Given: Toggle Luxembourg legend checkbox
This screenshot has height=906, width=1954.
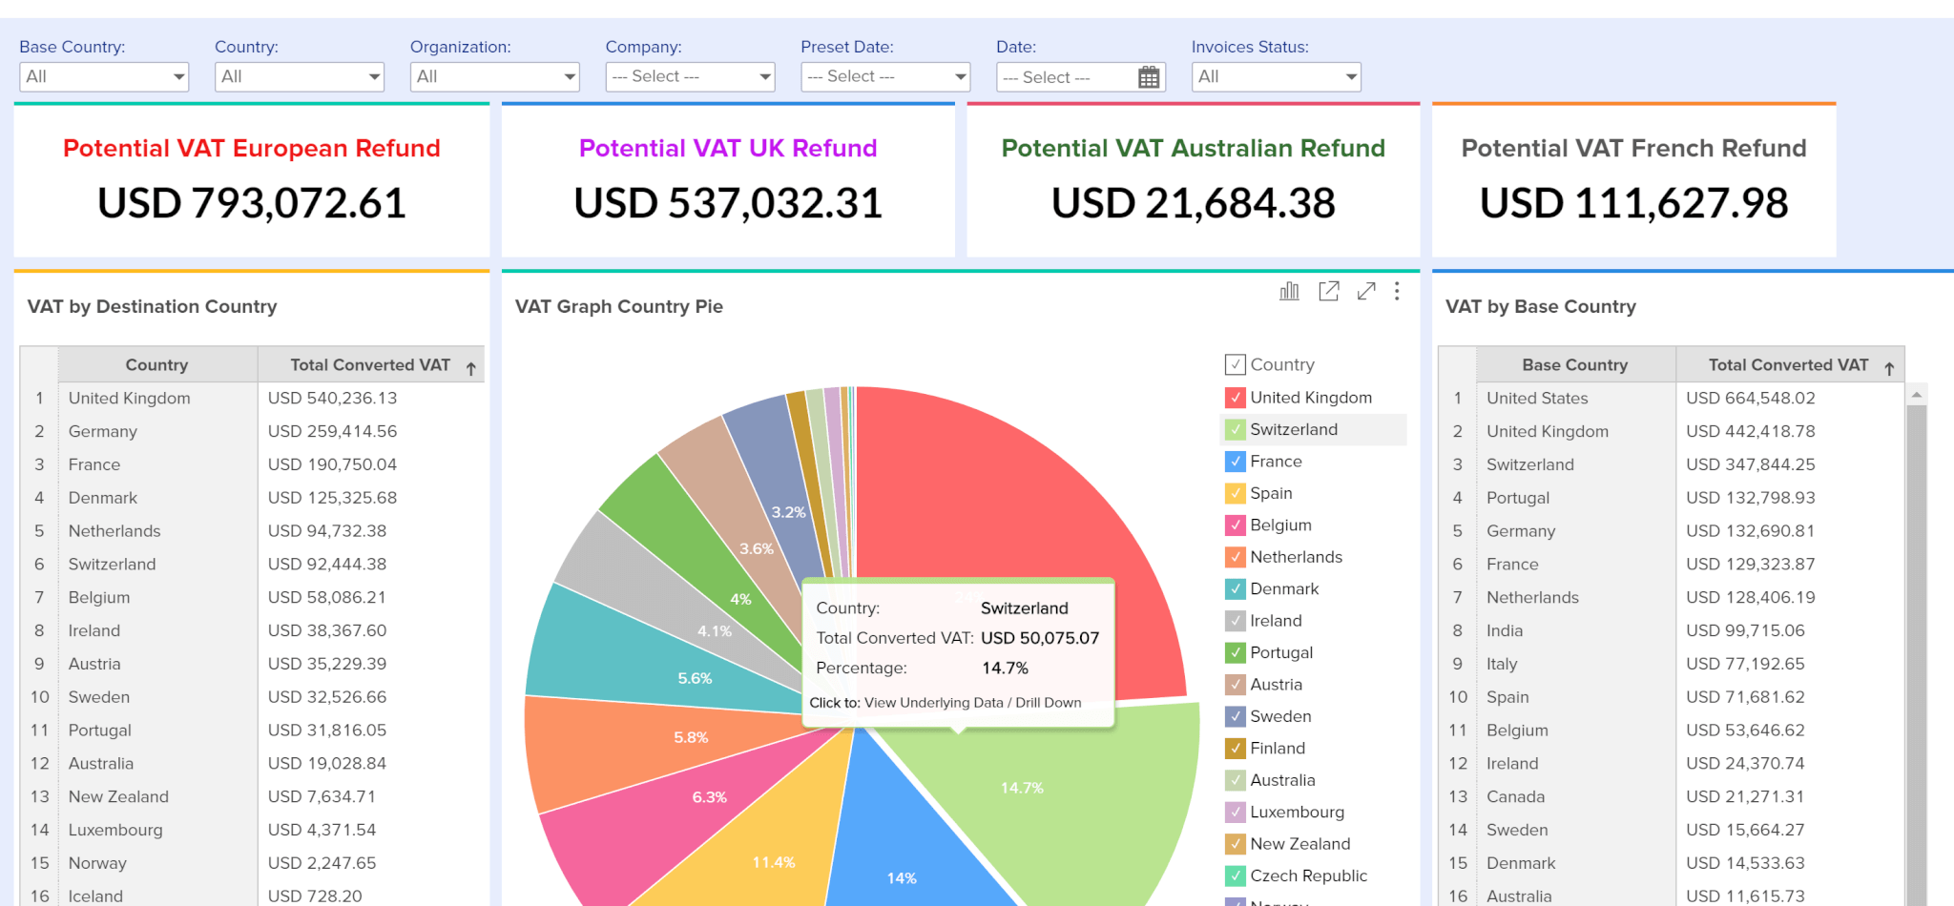Looking at the screenshot, I should coord(1235,812).
